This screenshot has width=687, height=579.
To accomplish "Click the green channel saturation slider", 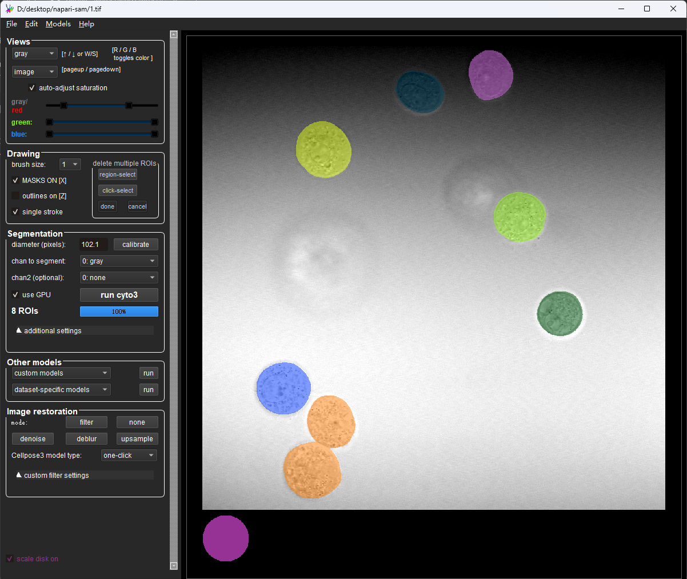I will (x=102, y=122).
